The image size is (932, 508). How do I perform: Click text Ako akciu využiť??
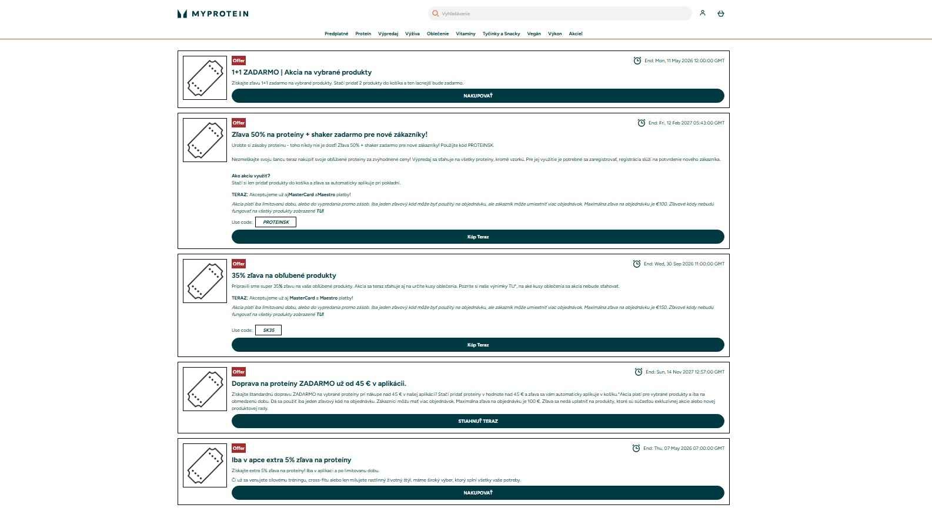pos(251,176)
